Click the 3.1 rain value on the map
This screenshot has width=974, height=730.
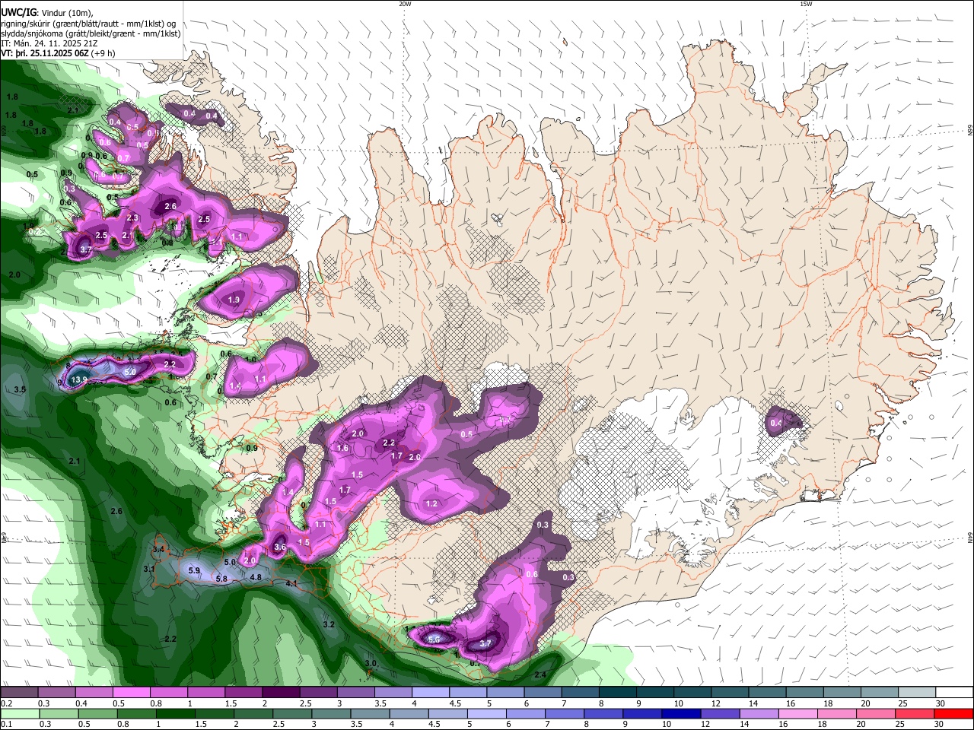pos(149,569)
